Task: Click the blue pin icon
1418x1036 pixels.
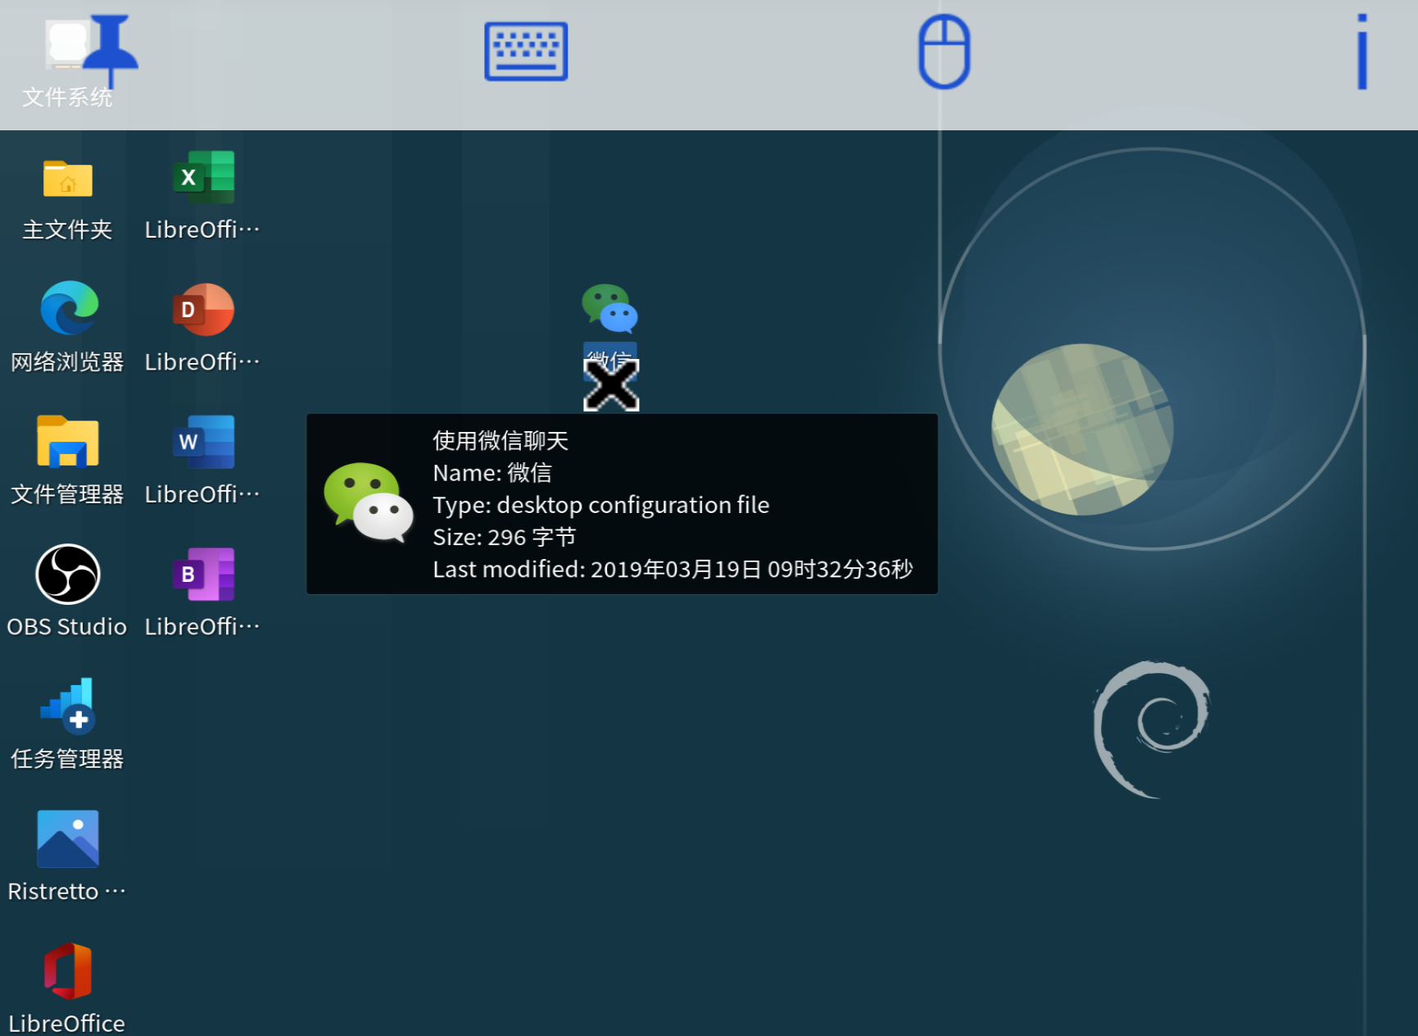Action: click(111, 51)
